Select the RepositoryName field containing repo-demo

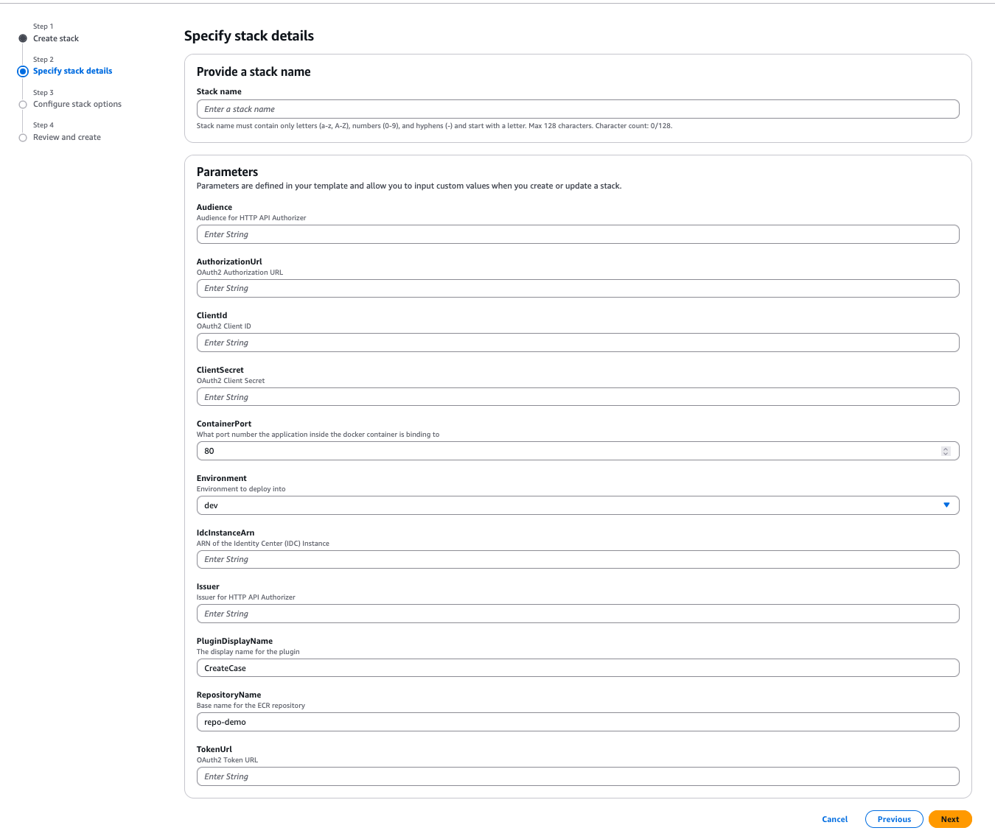coord(578,722)
